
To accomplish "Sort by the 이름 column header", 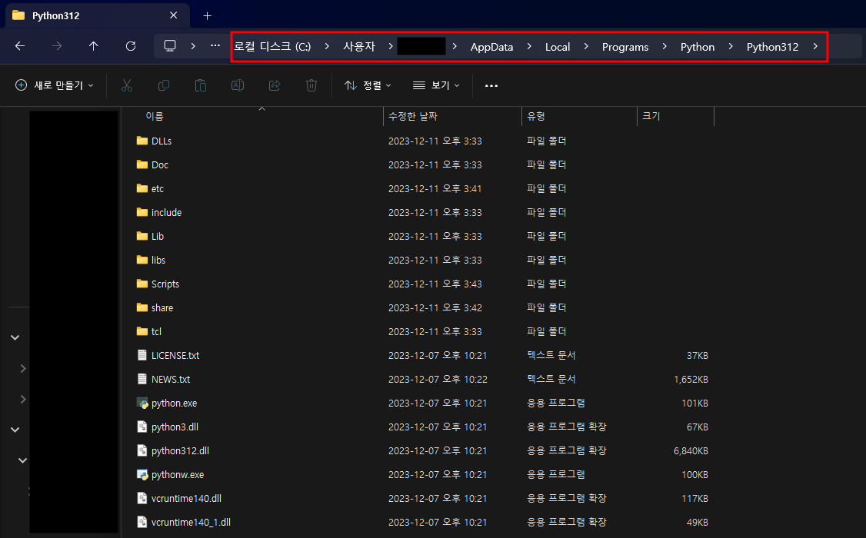I will [155, 116].
